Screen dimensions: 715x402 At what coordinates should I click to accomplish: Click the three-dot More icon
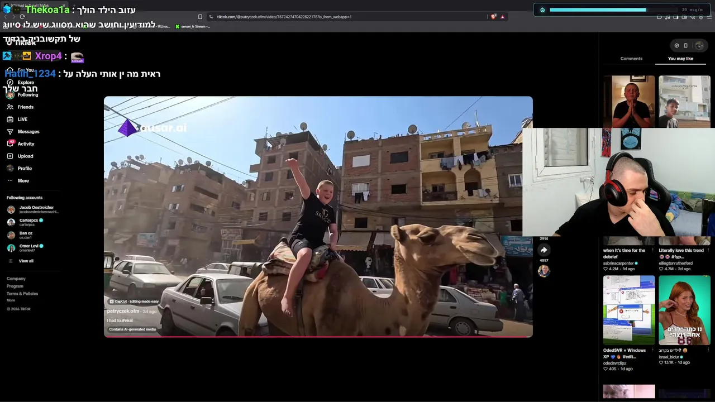coord(10,181)
